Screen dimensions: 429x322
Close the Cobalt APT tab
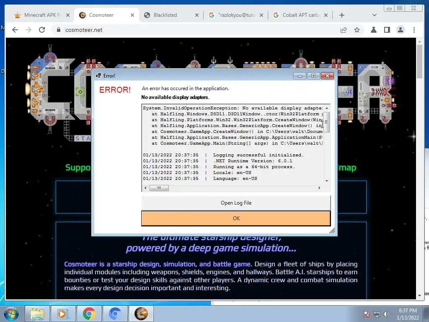326,15
